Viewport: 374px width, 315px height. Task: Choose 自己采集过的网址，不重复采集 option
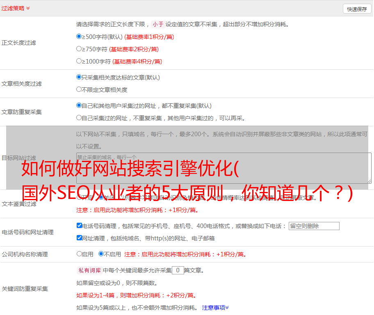point(79,118)
